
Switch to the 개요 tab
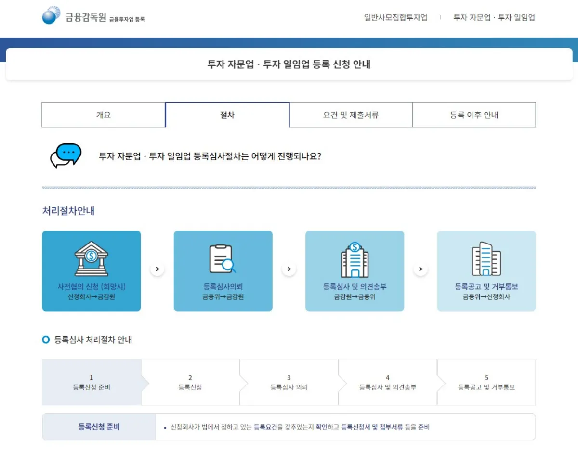coord(103,114)
